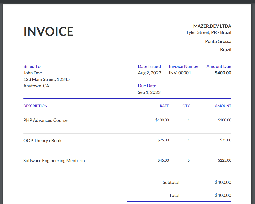
Task: Click the Tyler Street, PR - Brazil address line
Action: [208, 32]
